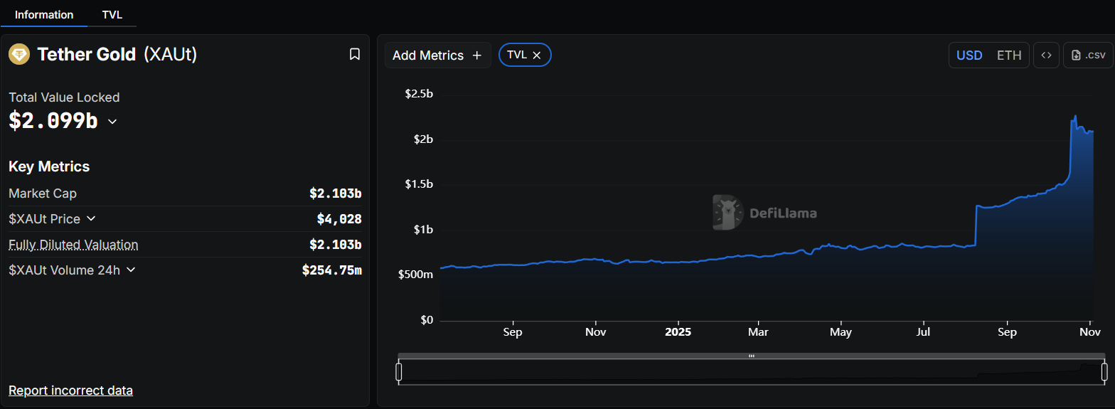
Task: Click the top grip of range selector
Action: tap(752, 356)
